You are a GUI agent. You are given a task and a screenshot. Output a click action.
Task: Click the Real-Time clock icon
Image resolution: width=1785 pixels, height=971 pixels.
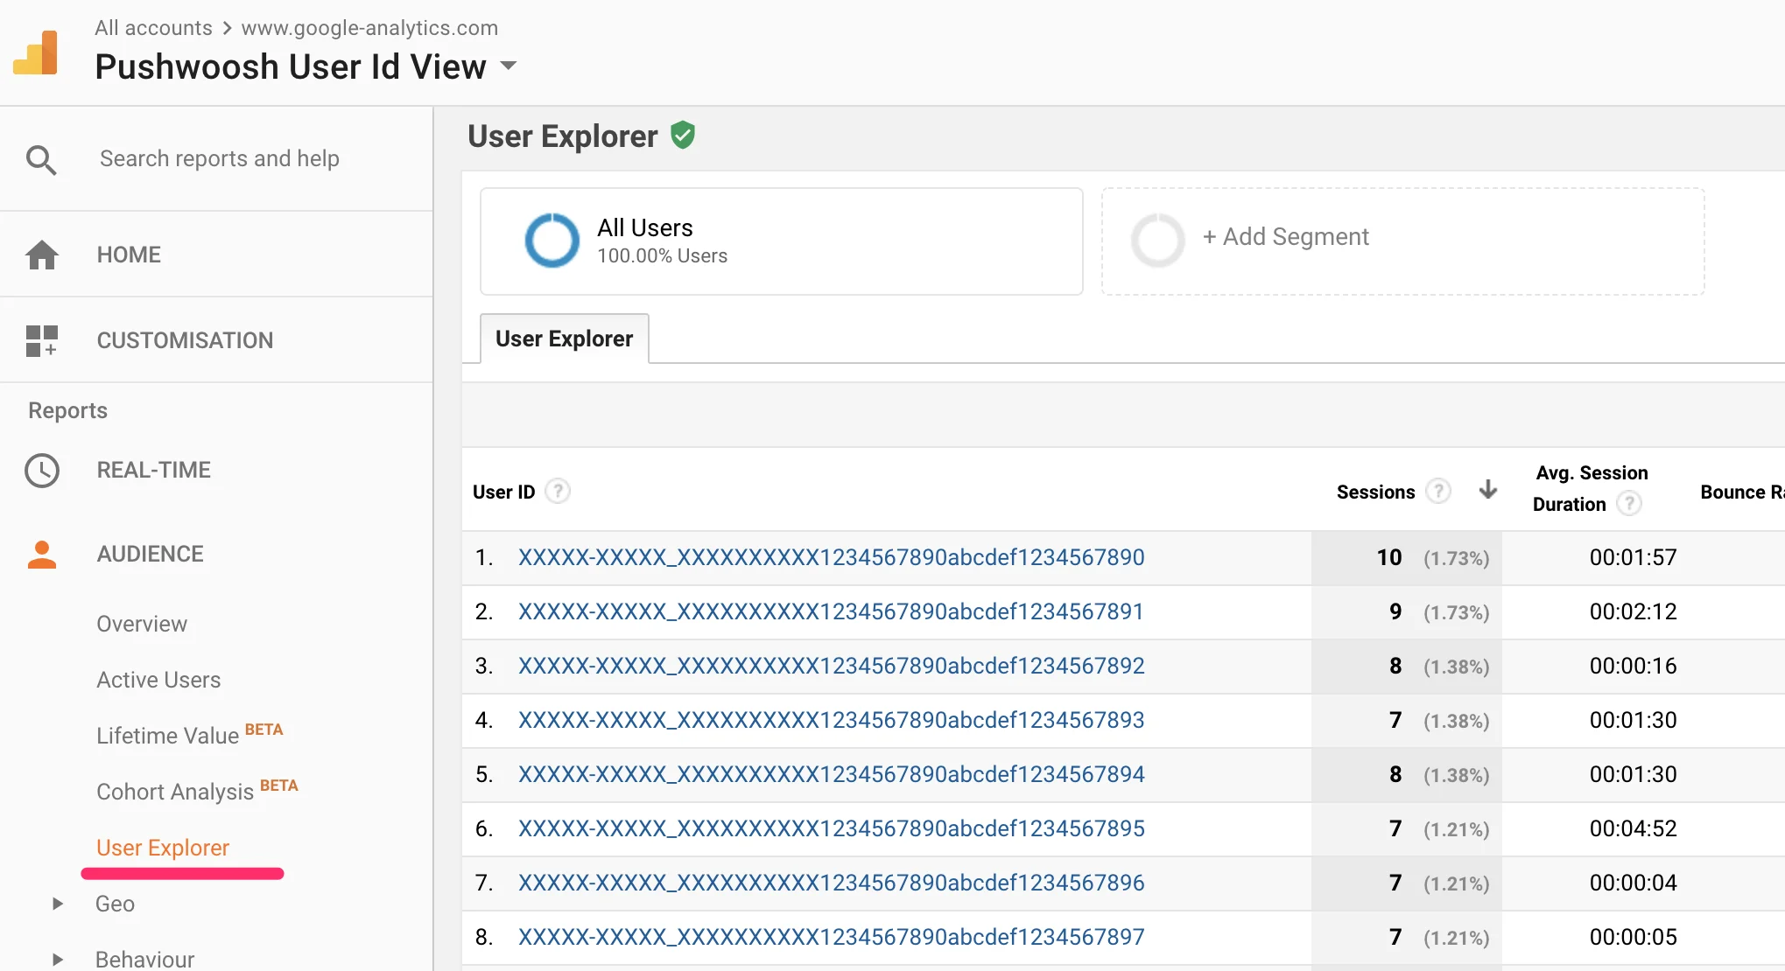click(x=41, y=470)
